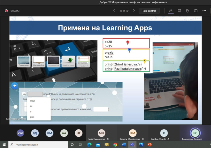Click the АА participant avatar

(64, 133)
